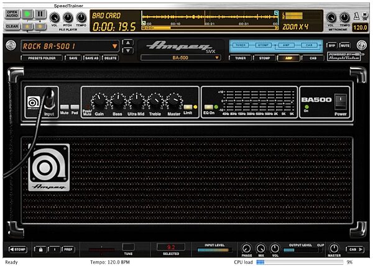Switch to the AMP tab
The height and width of the screenshot is (266, 373).
pos(288,58)
